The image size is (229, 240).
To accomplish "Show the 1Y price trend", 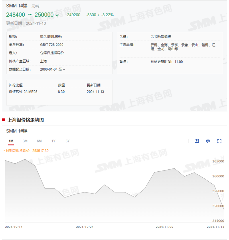I will (53, 141).
